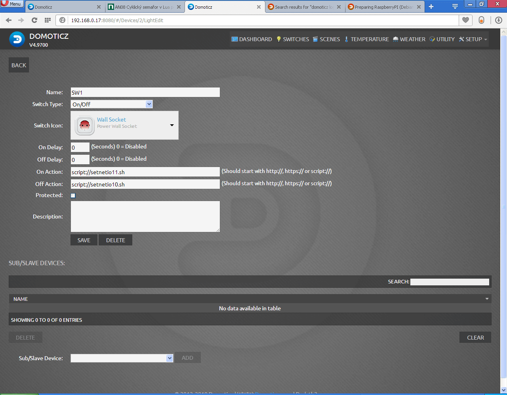This screenshot has height=395, width=507.
Task: Click the Domoticz logo icon in header
Action: pyautogui.click(x=17, y=39)
